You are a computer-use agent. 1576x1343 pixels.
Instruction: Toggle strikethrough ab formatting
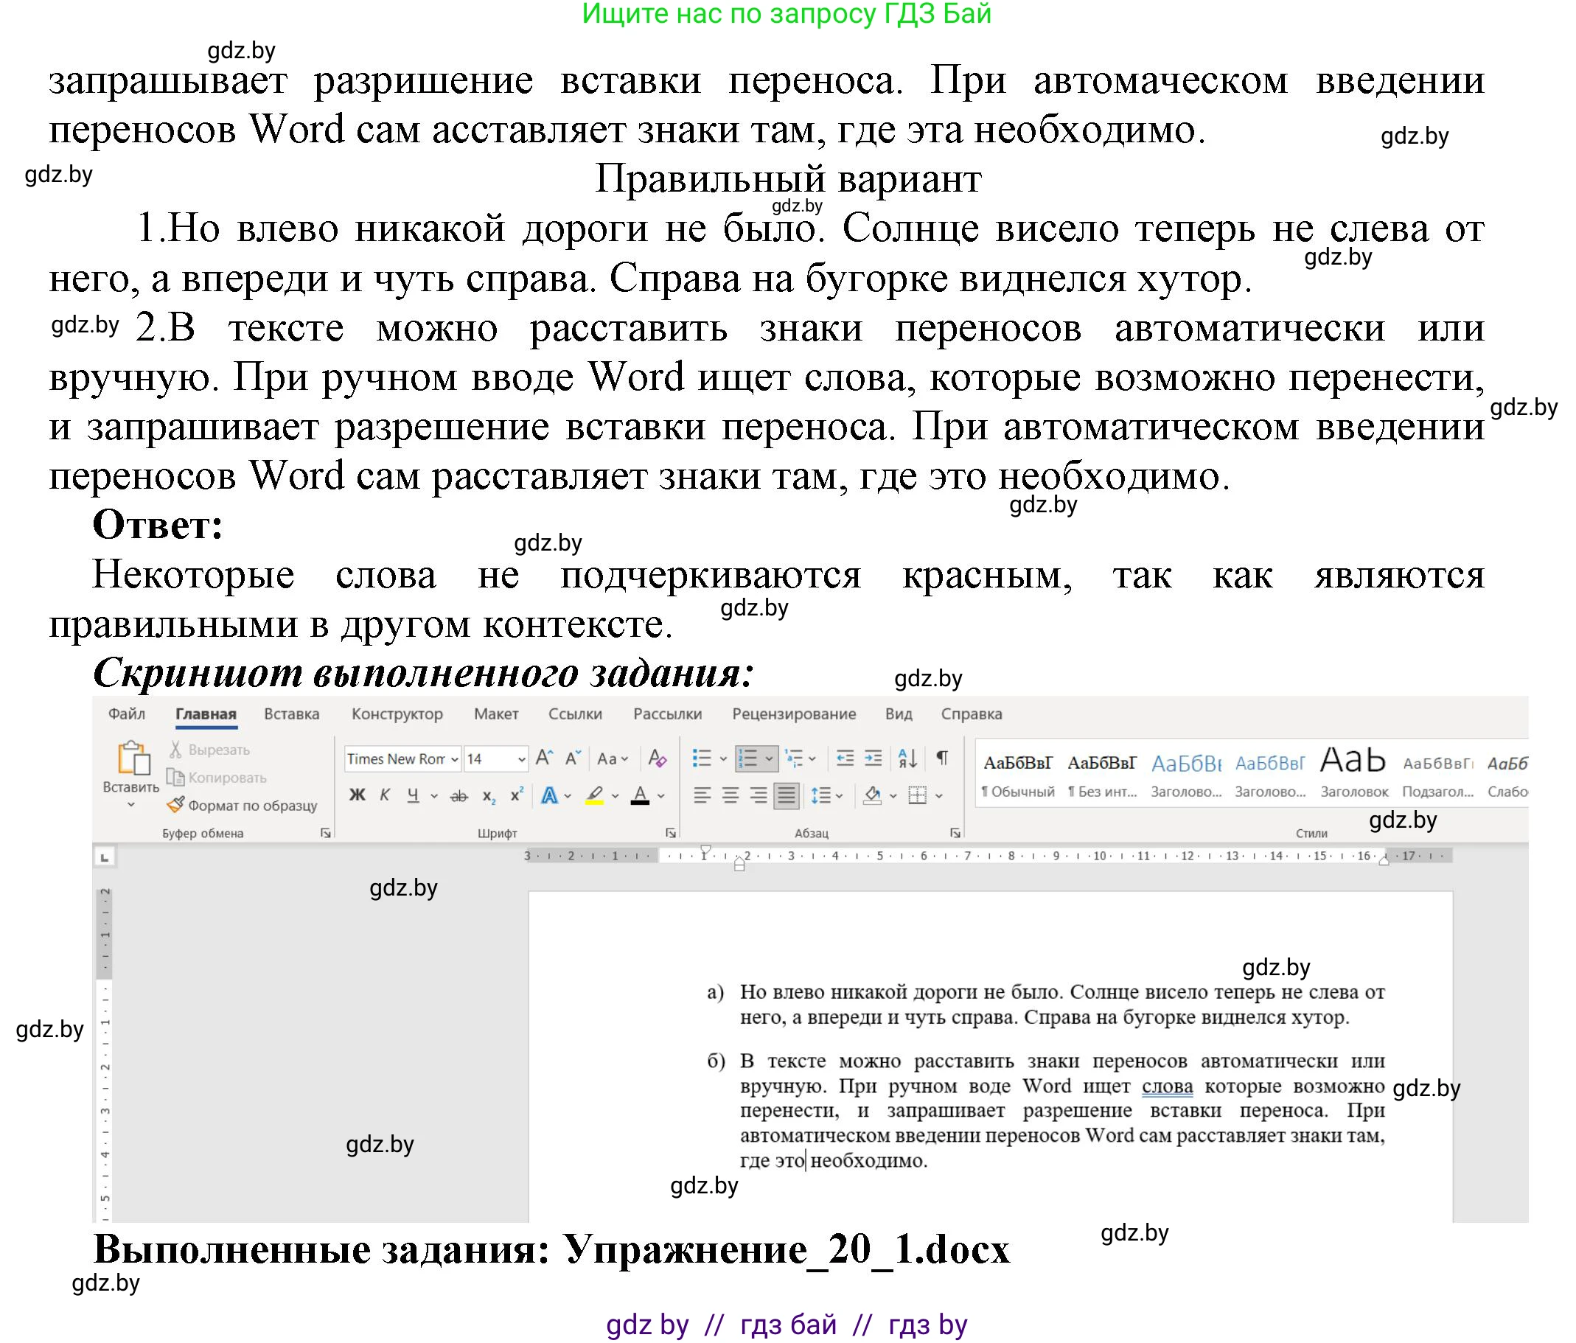tap(458, 796)
